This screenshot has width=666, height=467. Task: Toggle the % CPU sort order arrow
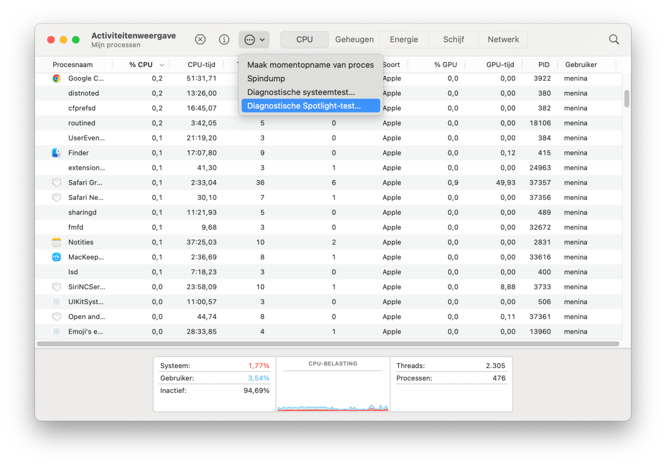click(x=162, y=65)
